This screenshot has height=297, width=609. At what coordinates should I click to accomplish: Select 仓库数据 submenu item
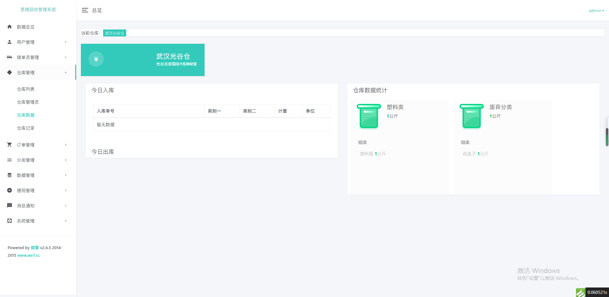click(x=26, y=115)
